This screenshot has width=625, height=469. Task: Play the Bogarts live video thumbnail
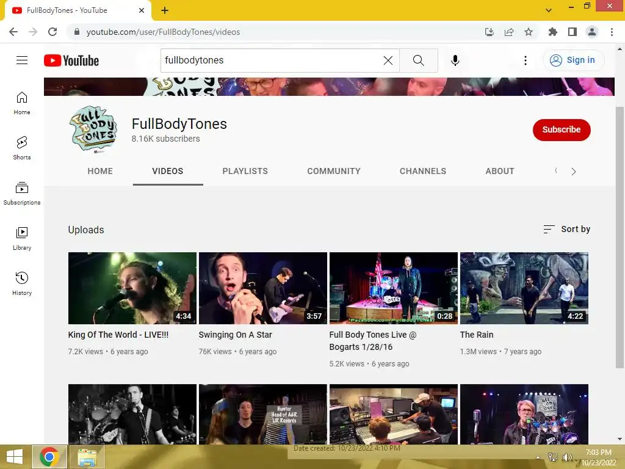[x=394, y=288]
